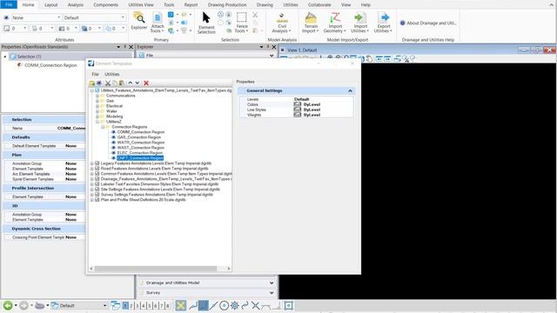Move template up with the up arrow
This screenshot has width=557, height=313.
pyautogui.click(x=130, y=83)
